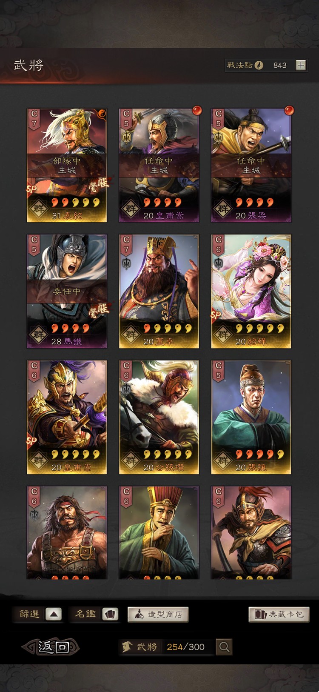Select the 貂蟬 general card
Viewport: 319px width, 692px height.
[x=251, y=291]
